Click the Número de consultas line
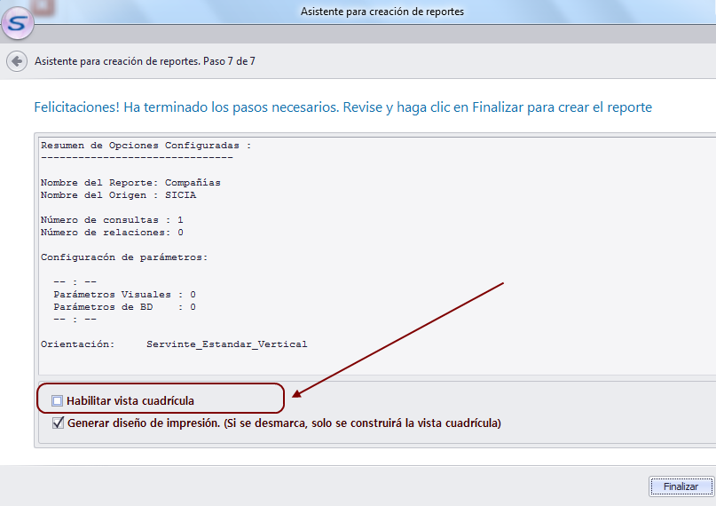The width and height of the screenshot is (716, 506). 112,219
